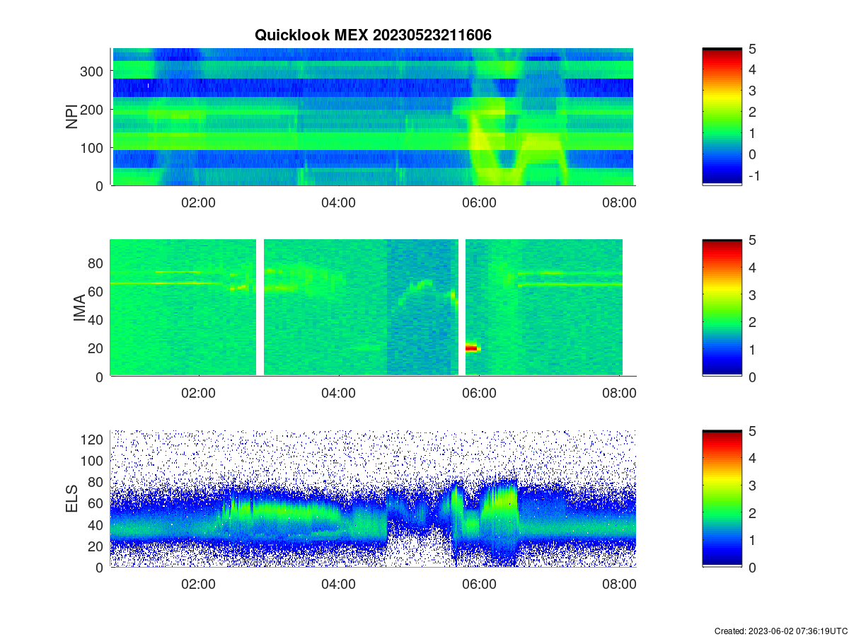The image size is (849, 637).
Task: Click the 60 tick on IMA axis
Action: point(97,291)
